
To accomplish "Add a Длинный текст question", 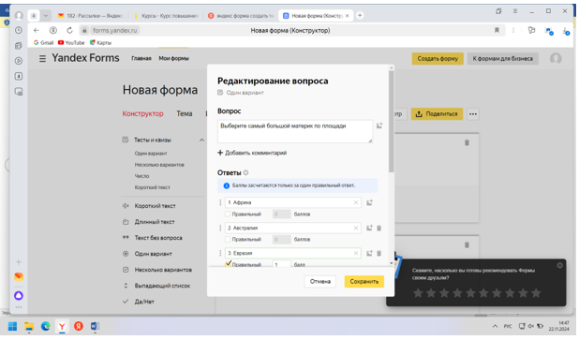I will tap(155, 222).
